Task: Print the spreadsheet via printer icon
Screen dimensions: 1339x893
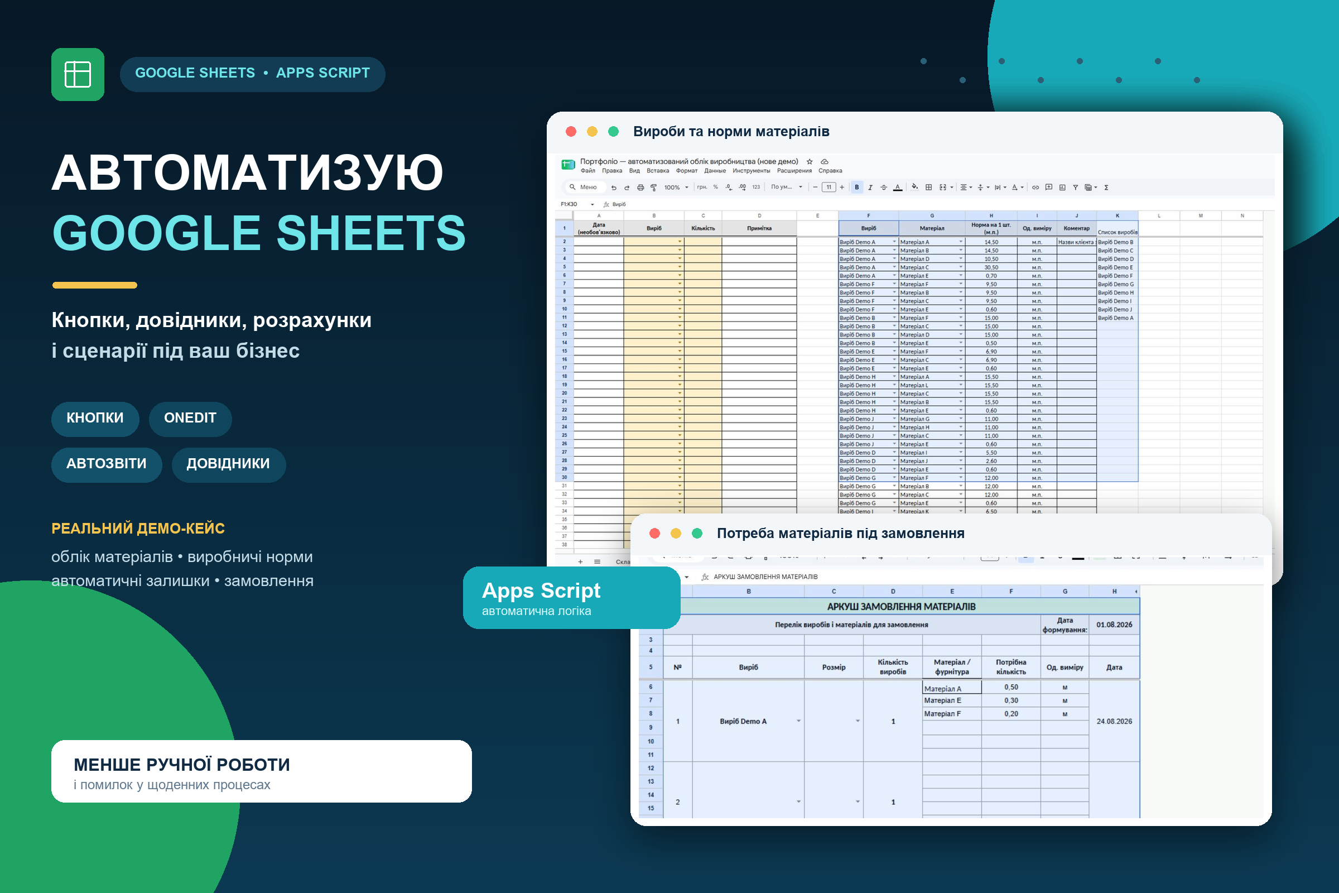Action: (x=640, y=188)
